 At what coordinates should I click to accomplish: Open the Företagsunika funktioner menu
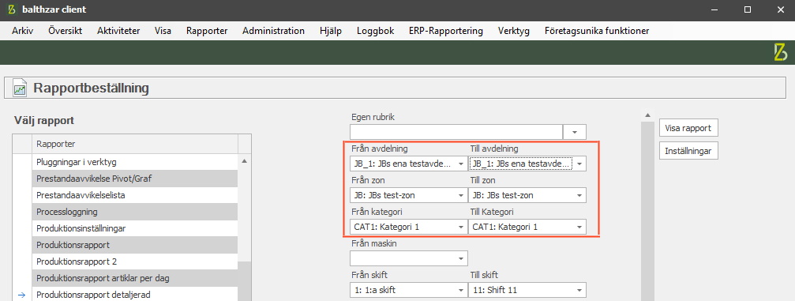[x=597, y=31]
